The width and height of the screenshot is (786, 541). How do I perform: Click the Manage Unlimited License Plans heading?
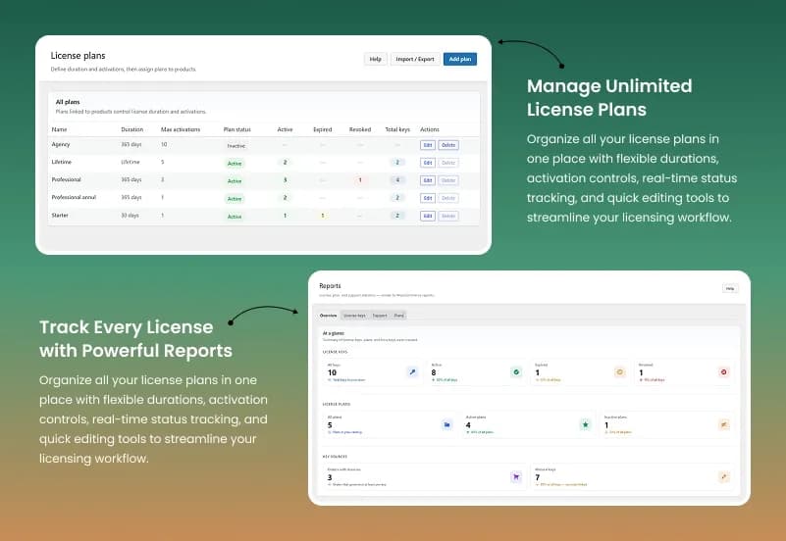pos(609,98)
